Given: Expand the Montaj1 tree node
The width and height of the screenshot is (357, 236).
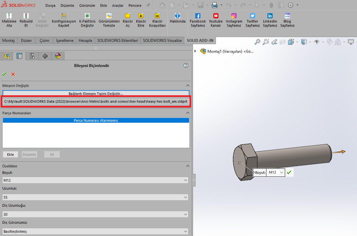Looking at the screenshot, I should [x=195, y=51].
